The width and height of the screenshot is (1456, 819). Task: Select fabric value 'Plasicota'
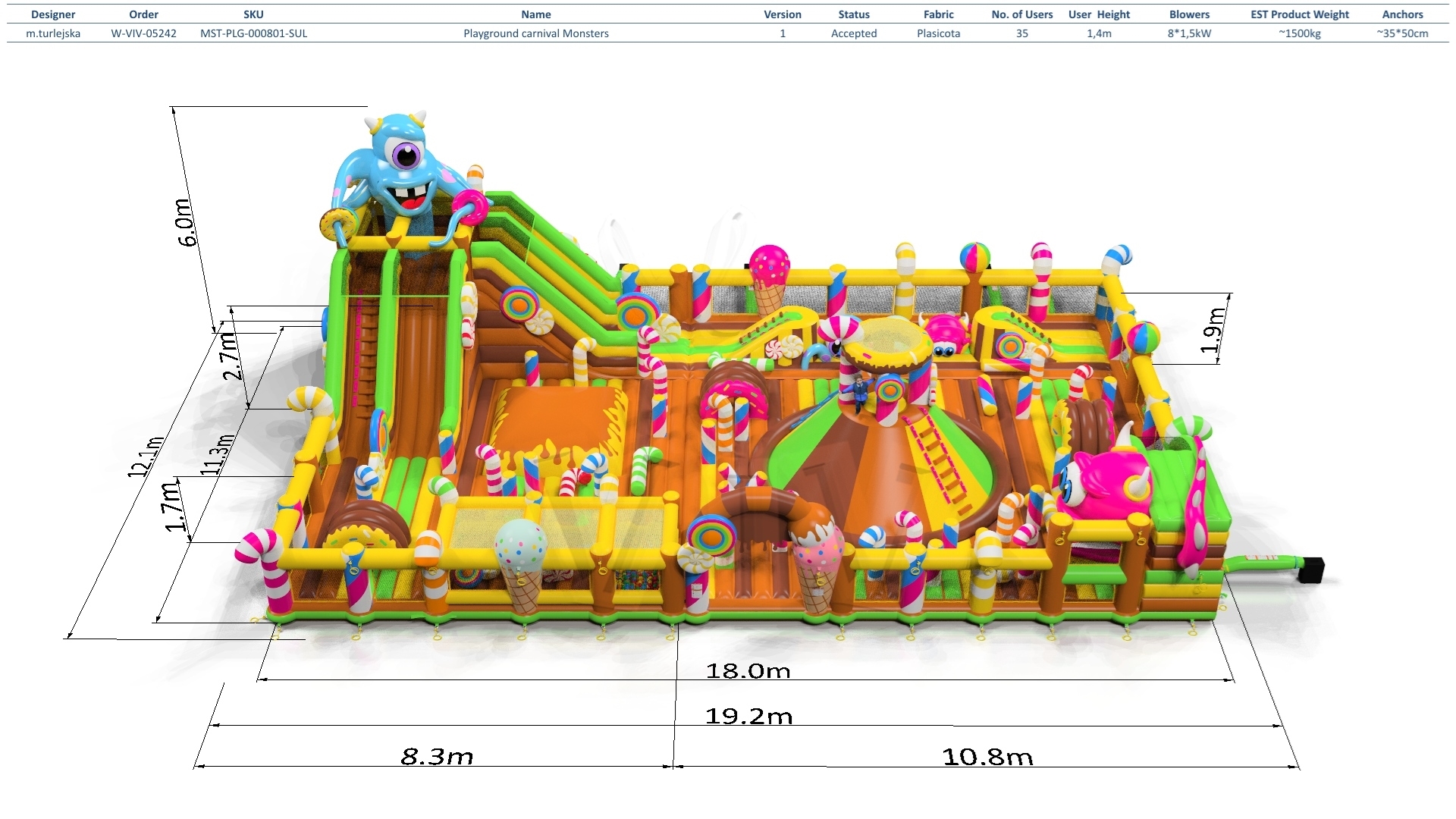(939, 33)
